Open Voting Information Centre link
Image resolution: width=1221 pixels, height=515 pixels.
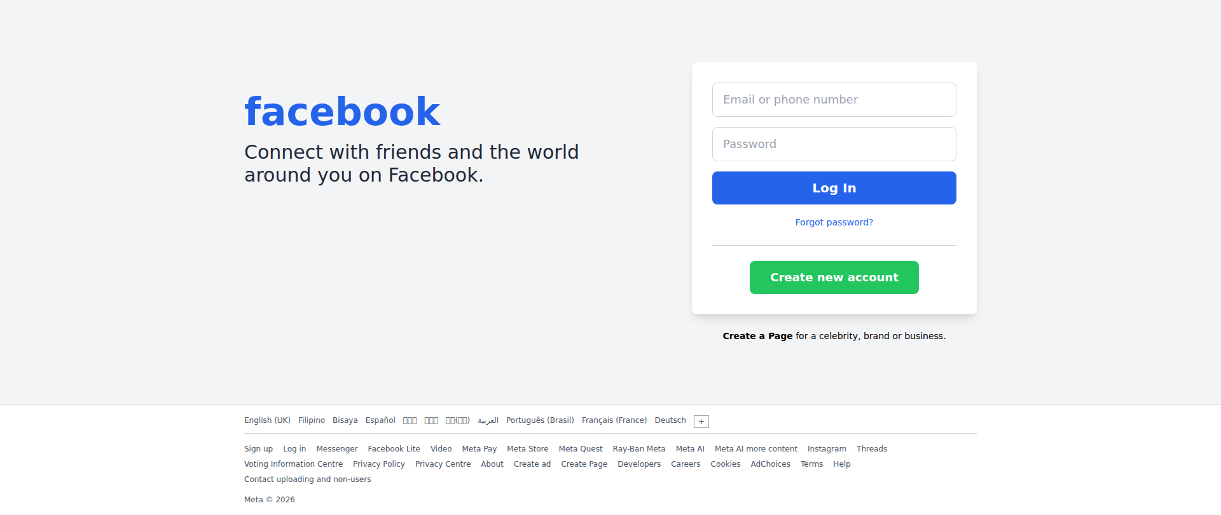(x=293, y=464)
